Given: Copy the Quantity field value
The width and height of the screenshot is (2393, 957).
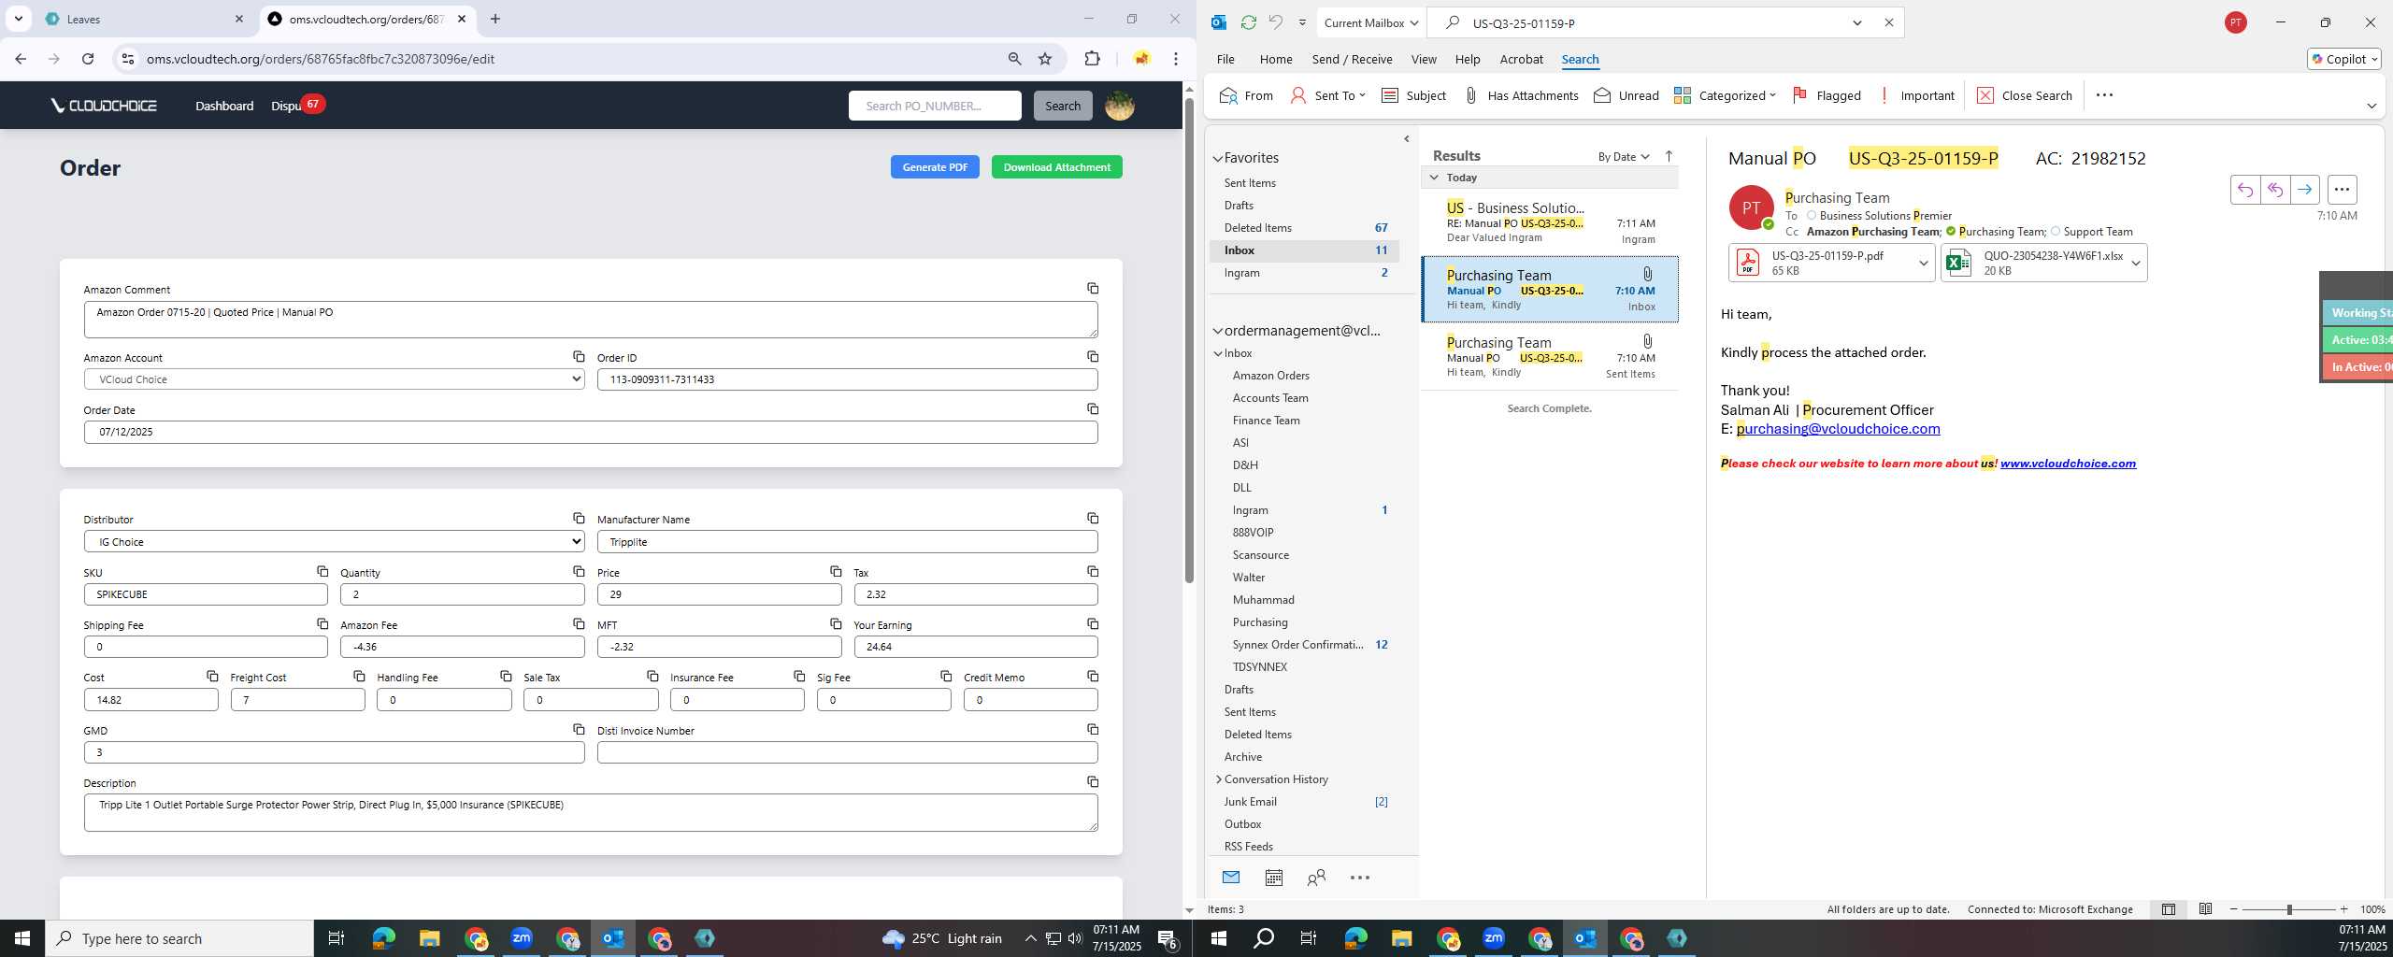Looking at the screenshot, I should point(579,572).
